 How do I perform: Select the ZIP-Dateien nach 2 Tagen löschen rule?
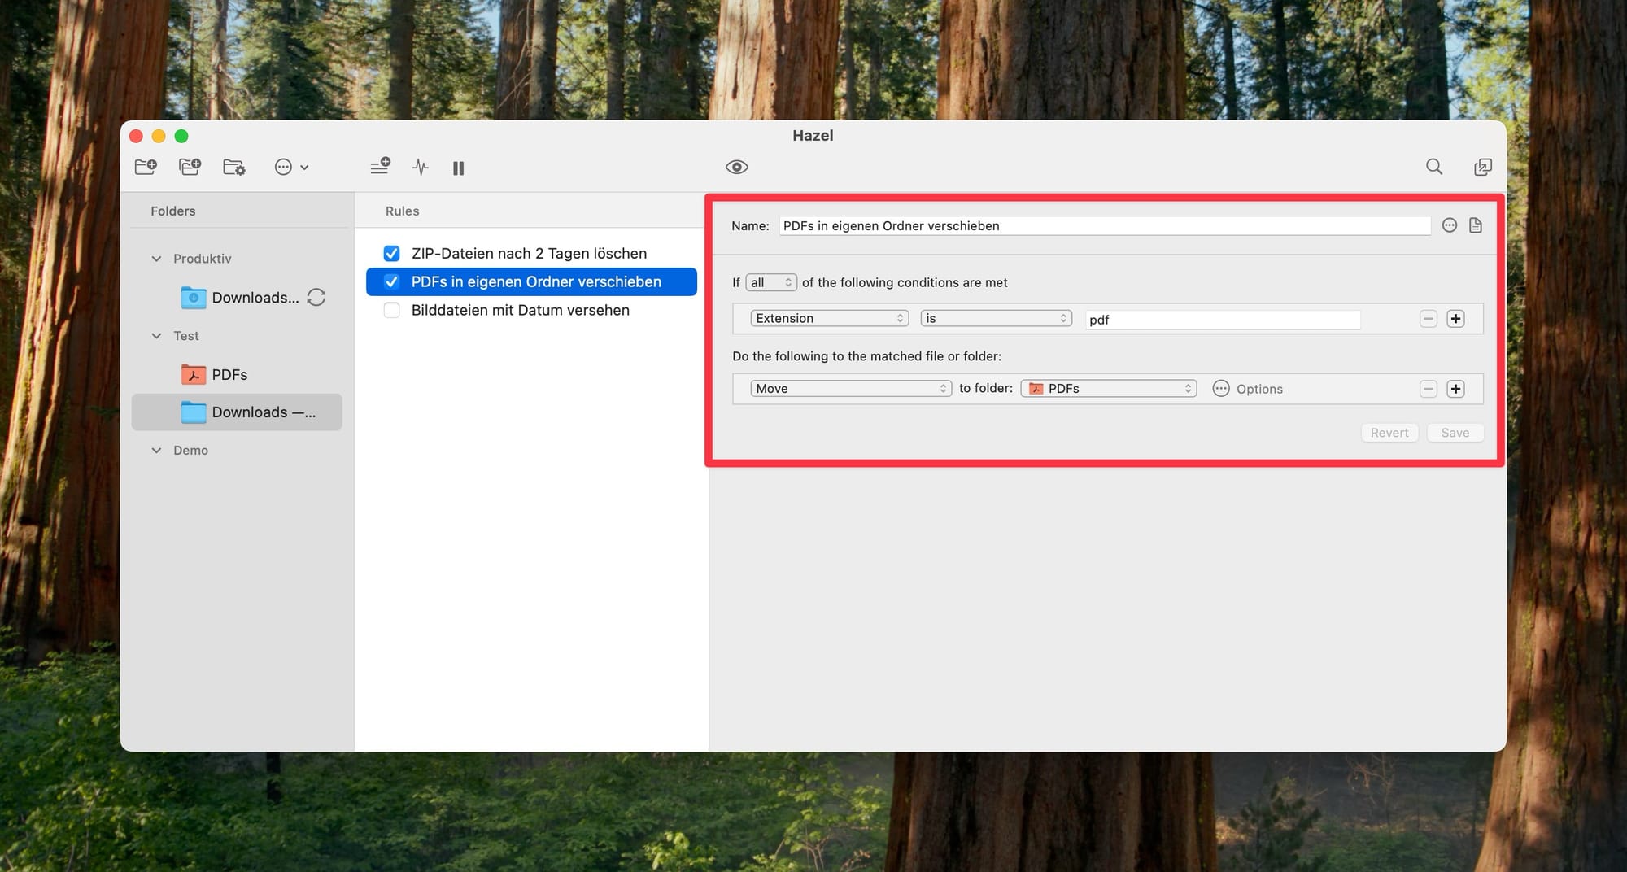pos(531,253)
